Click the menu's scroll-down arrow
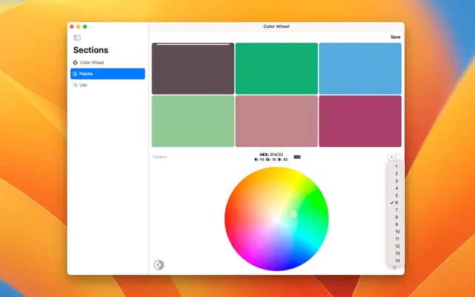The image size is (475, 297). click(394, 267)
